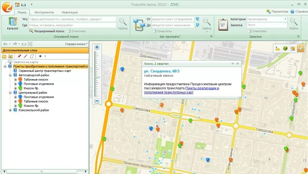308x174 pixels.
Task: Expand Табачные киоски under Автозаводский район
Action: point(15,80)
